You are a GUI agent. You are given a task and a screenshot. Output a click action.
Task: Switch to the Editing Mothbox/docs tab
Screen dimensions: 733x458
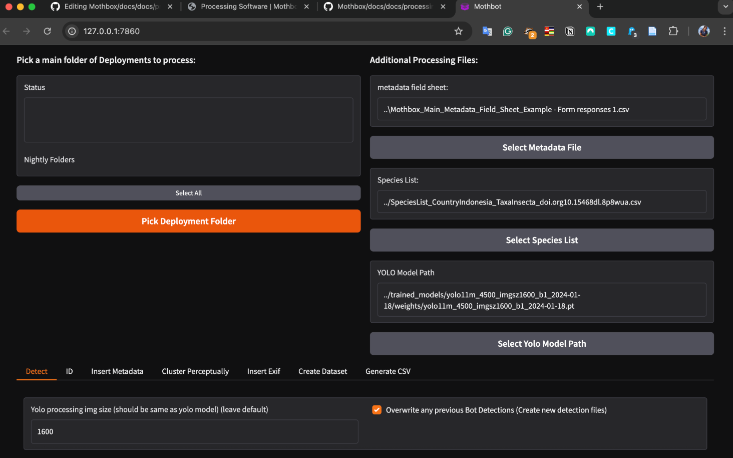pyautogui.click(x=112, y=7)
